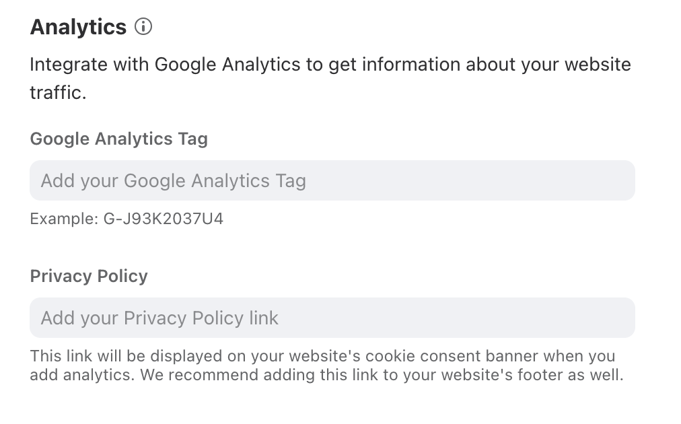
Task: Click the "Analytics" section heading
Action: coord(78,27)
